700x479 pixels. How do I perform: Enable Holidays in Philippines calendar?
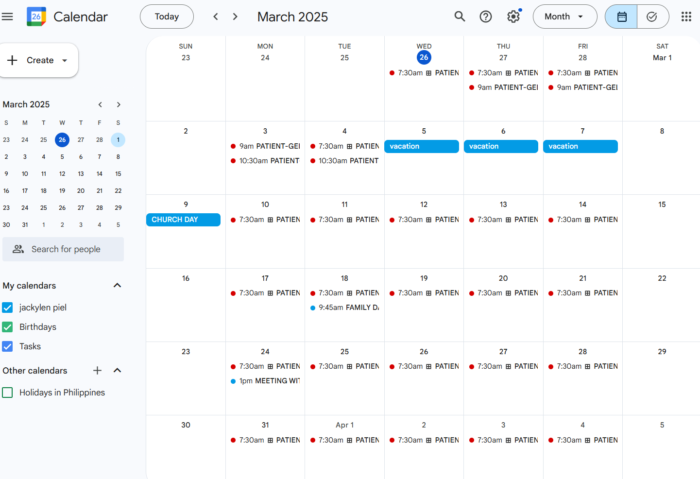7,393
